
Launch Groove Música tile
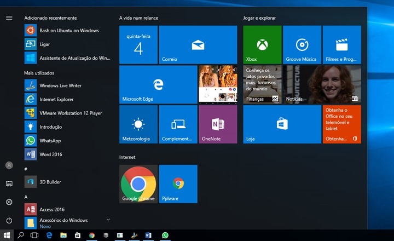click(x=302, y=44)
